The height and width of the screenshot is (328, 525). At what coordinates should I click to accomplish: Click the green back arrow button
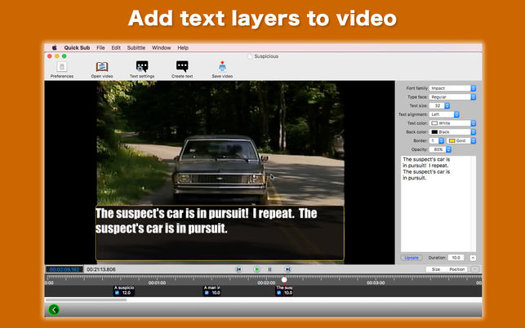coord(54,309)
